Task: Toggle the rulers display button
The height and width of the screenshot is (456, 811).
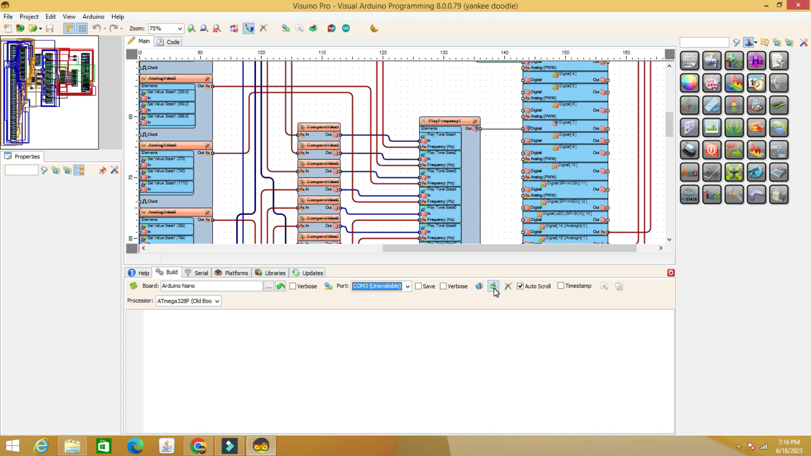Action: (x=69, y=28)
